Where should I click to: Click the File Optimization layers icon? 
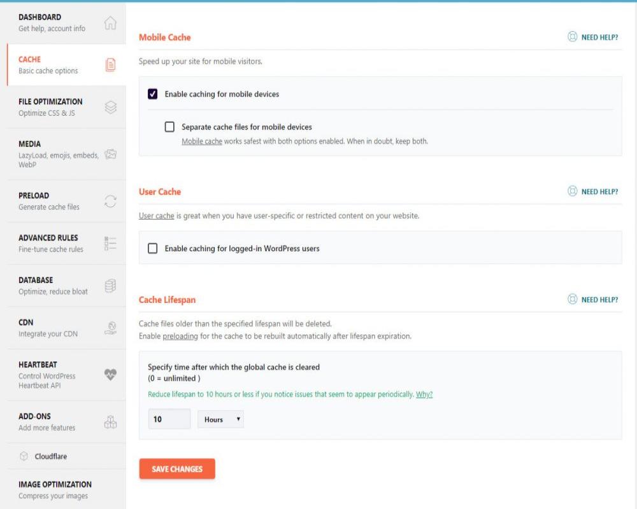[110, 107]
